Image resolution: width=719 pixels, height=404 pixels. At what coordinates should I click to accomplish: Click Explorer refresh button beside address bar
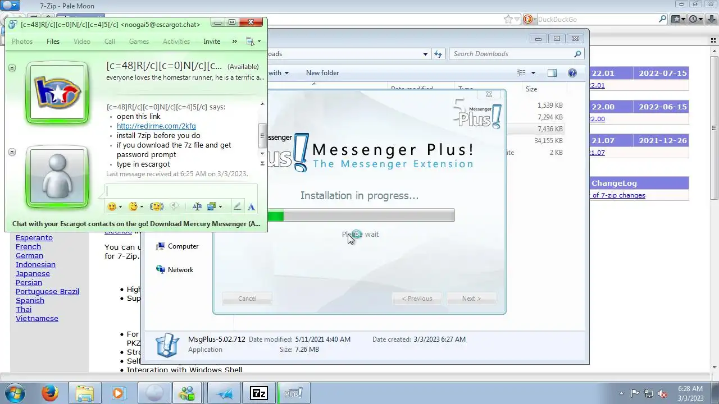click(x=439, y=54)
